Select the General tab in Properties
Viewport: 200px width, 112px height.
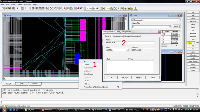[108, 36]
